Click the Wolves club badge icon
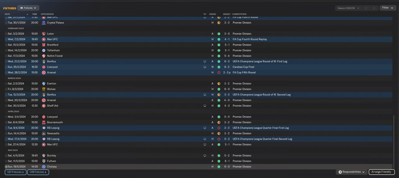399x178 pixels. click(x=44, y=89)
